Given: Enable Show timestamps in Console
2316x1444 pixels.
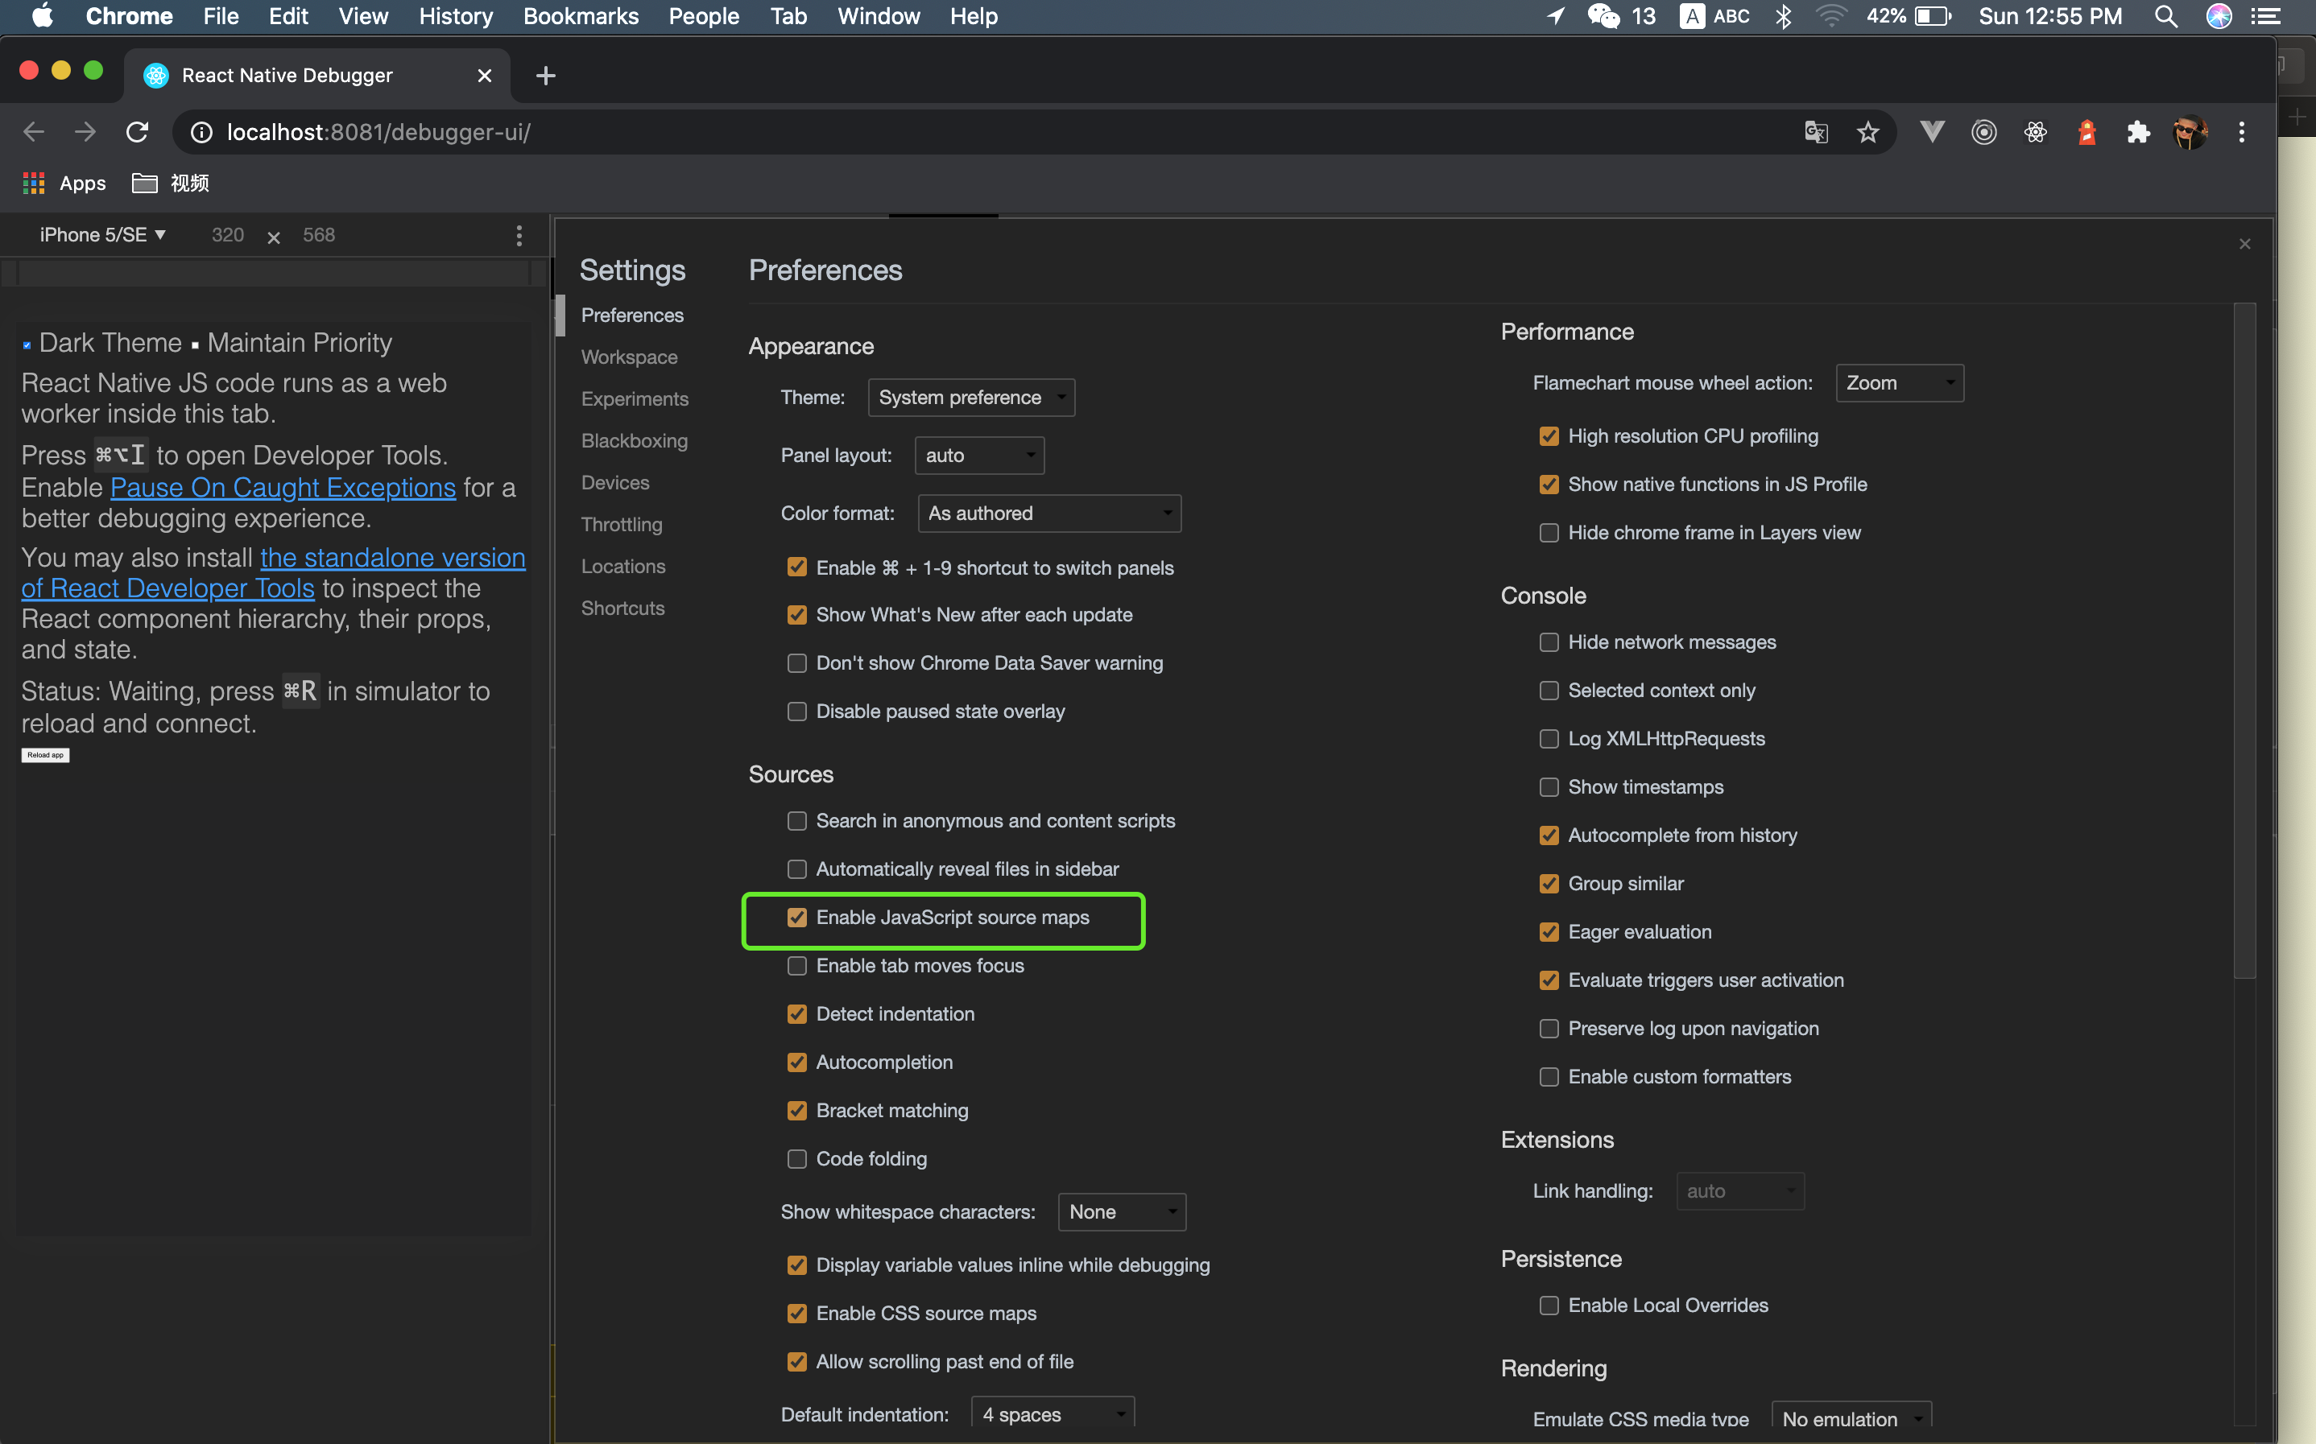Looking at the screenshot, I should point(1549,787).
